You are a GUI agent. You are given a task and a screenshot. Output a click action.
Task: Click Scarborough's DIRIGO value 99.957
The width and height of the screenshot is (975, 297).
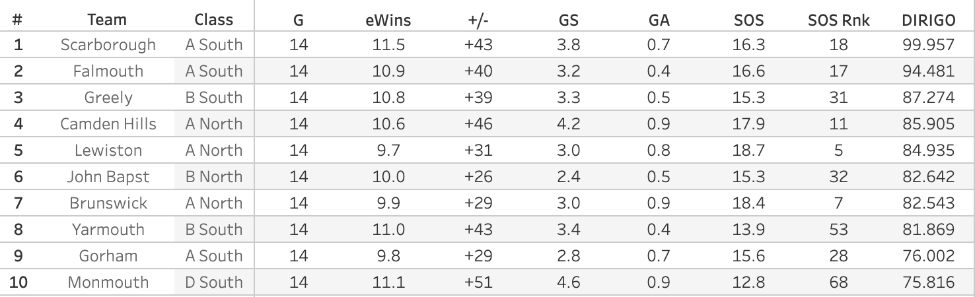(928, 45)
